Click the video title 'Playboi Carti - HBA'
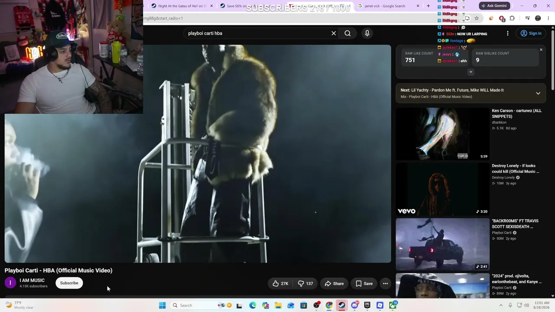The height and width of the screenshot is (312, 555). pyautogui.click(x=59, y=270)
